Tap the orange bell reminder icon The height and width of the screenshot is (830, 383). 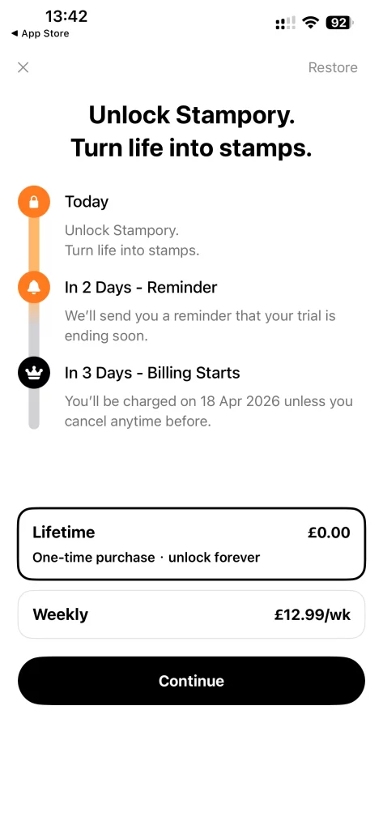(x=34, y=288)
